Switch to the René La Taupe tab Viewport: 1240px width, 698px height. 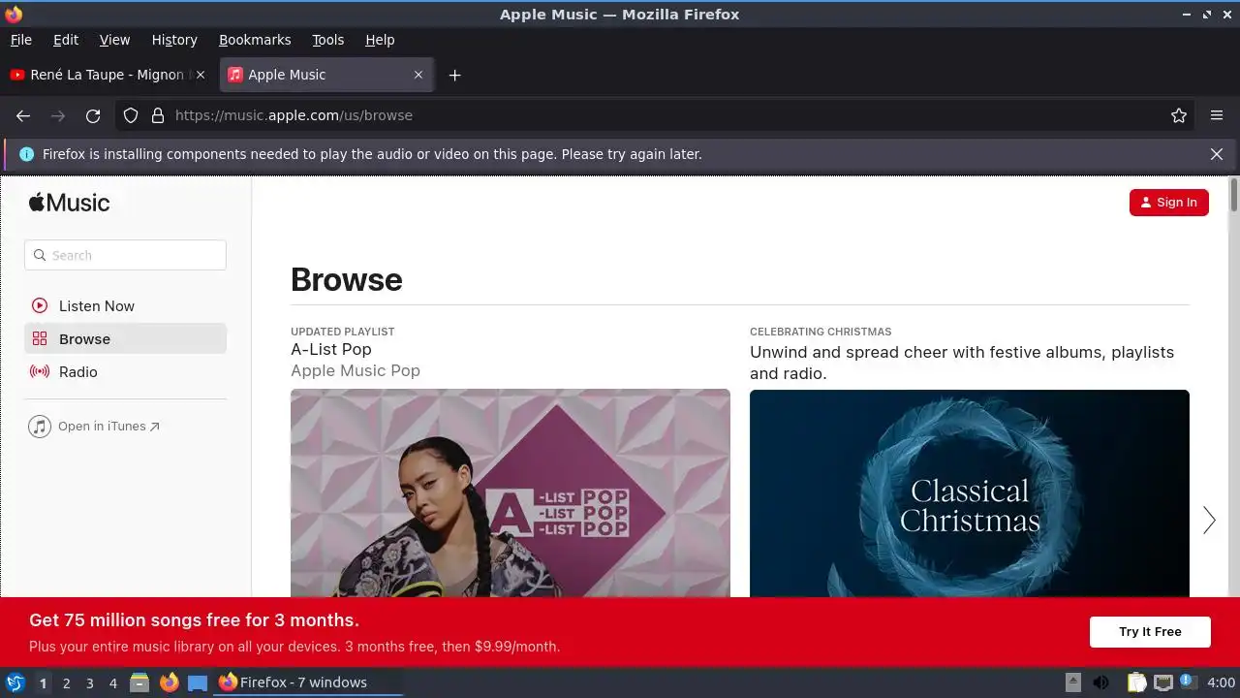click(x=108, y=75)
